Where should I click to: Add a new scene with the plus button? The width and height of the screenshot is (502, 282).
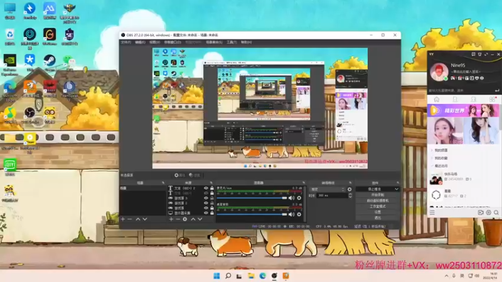click(123, 219)
